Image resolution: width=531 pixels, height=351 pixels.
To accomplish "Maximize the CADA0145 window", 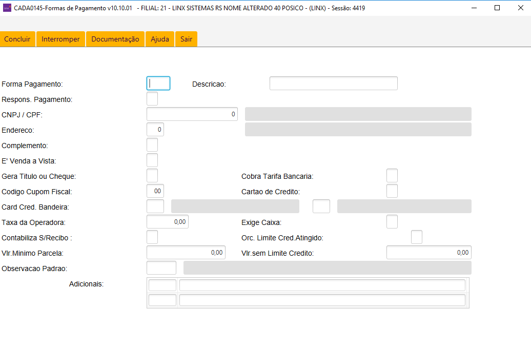I will pos(497,8).
